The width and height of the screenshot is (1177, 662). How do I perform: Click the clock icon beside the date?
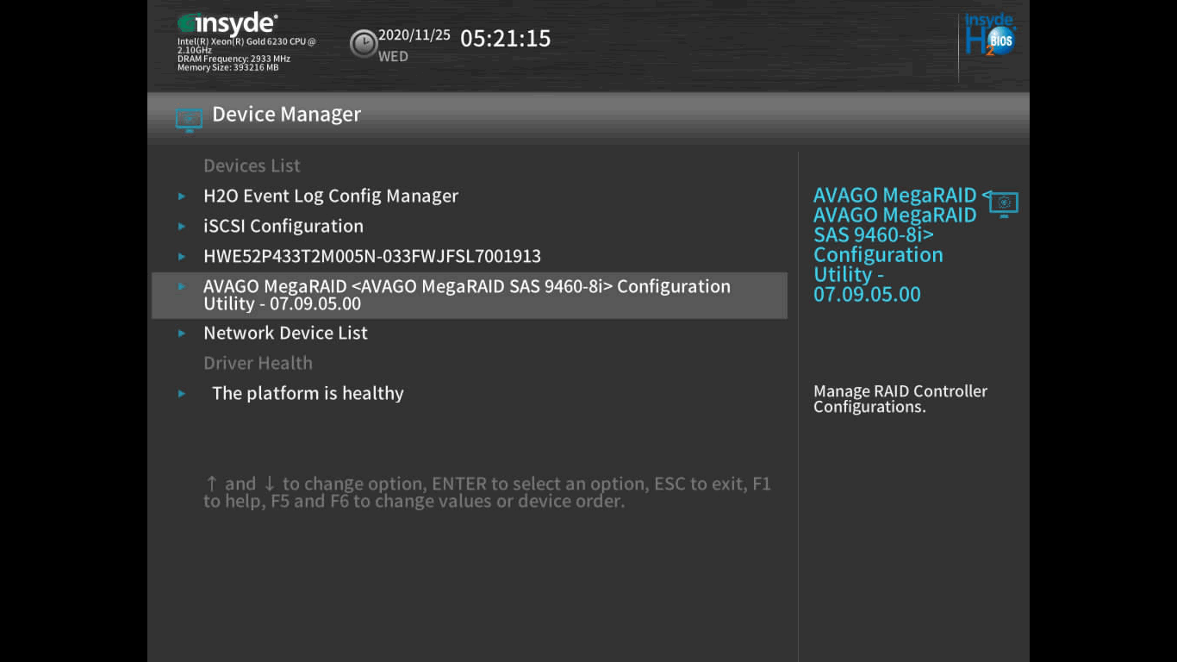point(364,43)
